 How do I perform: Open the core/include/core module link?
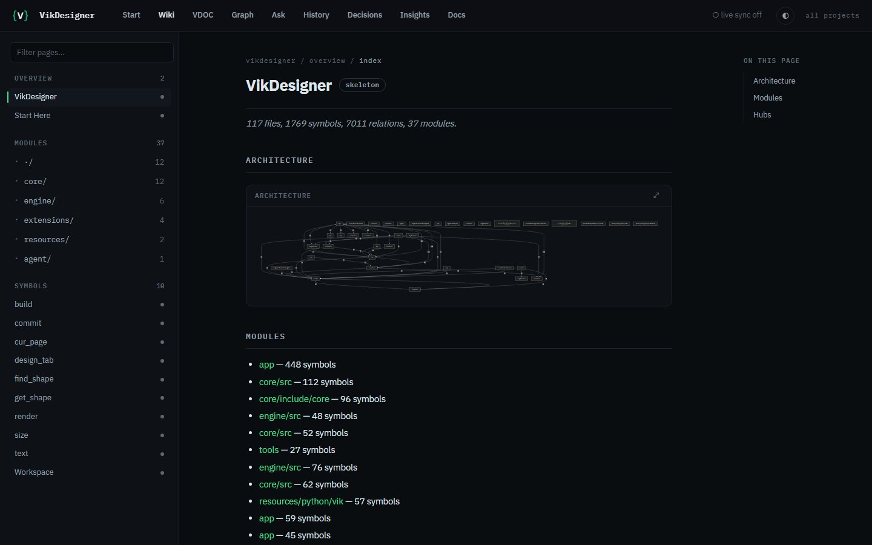click(294, 399)
